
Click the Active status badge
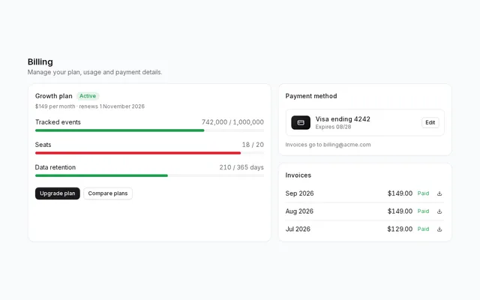point(88,96)
